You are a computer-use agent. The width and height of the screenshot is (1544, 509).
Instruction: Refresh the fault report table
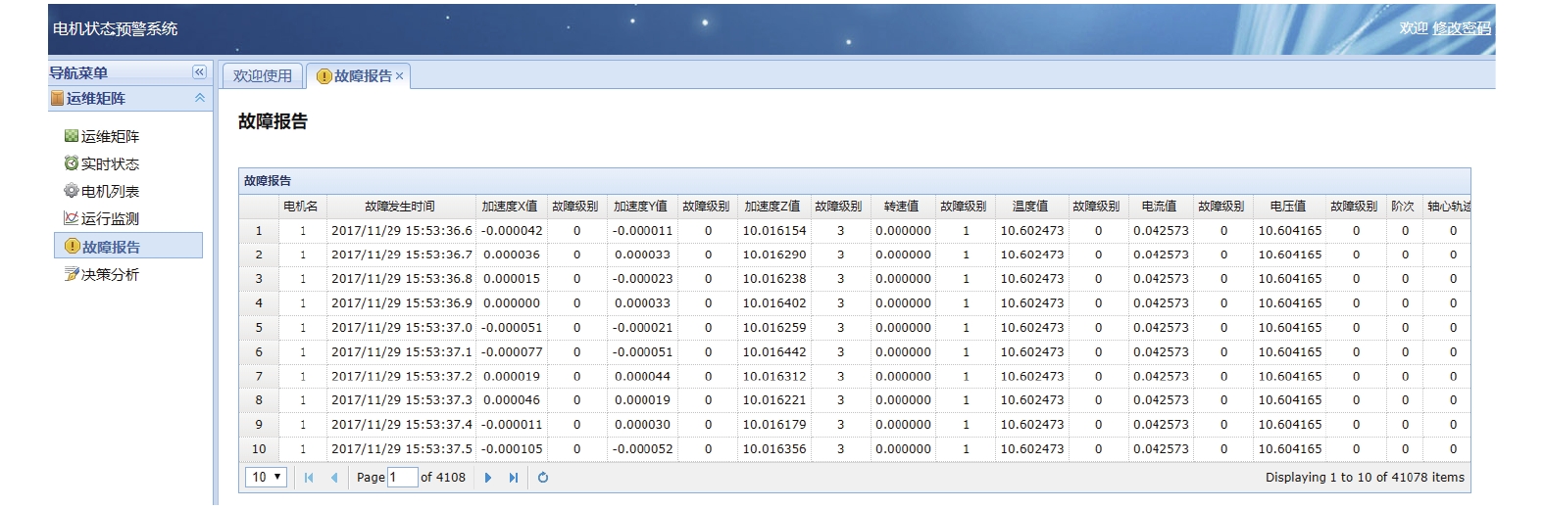(x=543, y=478)
